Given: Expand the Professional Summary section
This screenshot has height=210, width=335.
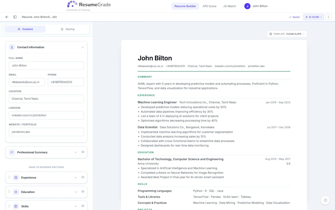Looking at the screenshot, I should [75, 152].
